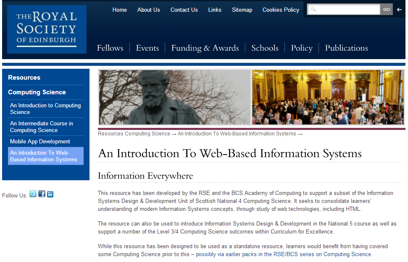Screen dimensions: 408x262
Task: Open the Contact Us link
Action: point(184,10)
